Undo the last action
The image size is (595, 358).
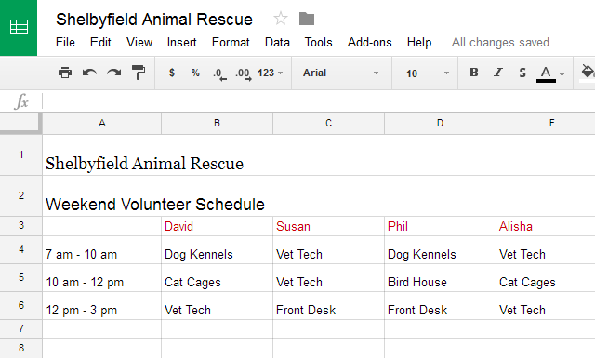(89, 73)
